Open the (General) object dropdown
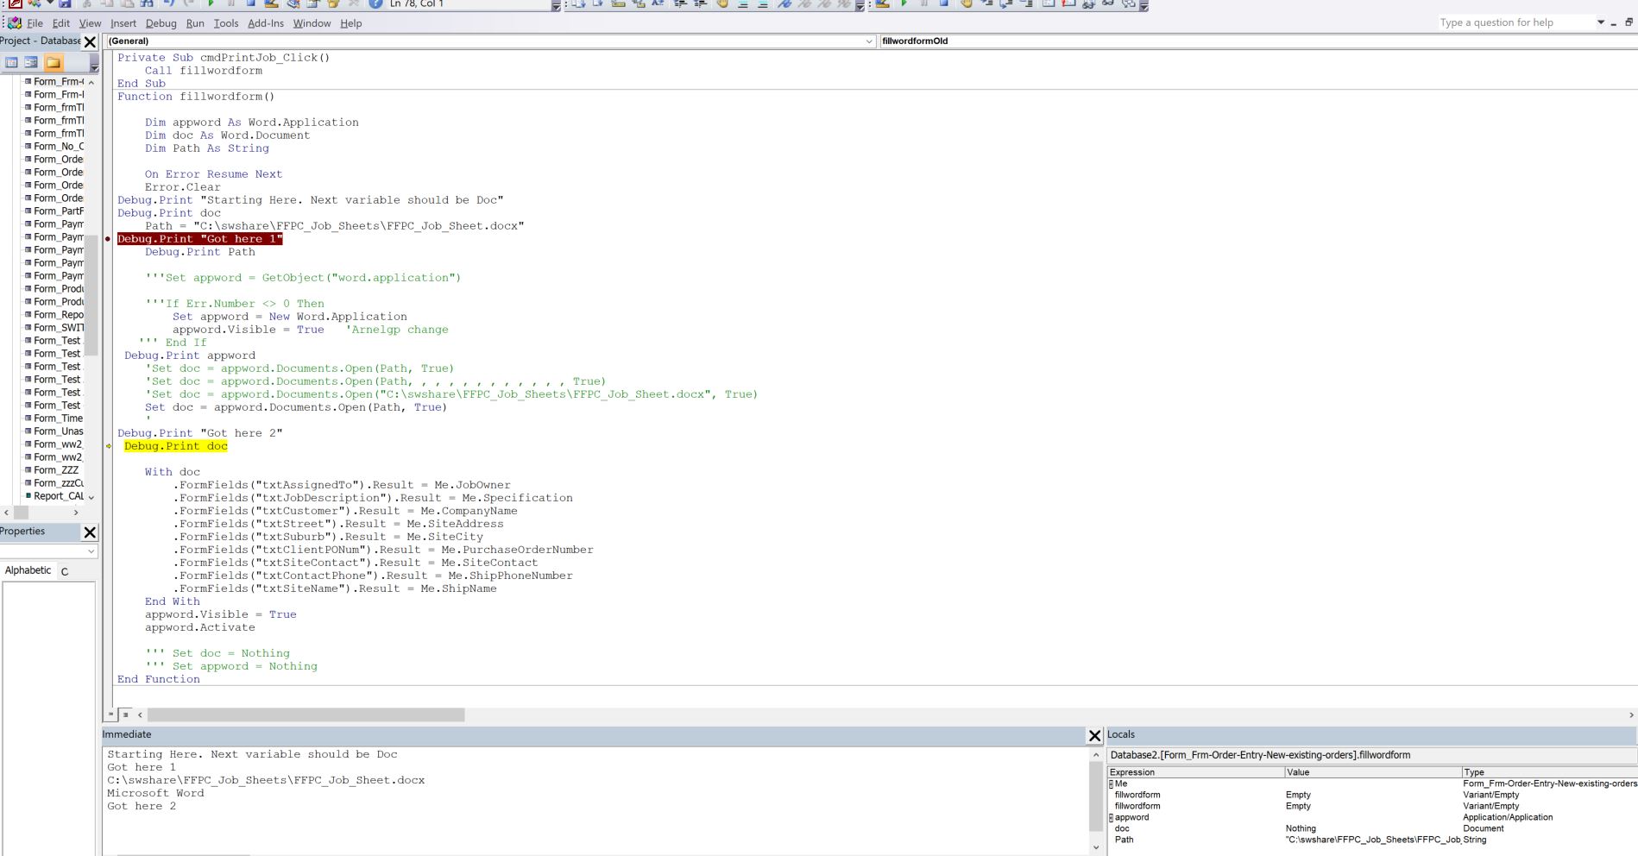The image size is (1638, 856). (868, 41)
